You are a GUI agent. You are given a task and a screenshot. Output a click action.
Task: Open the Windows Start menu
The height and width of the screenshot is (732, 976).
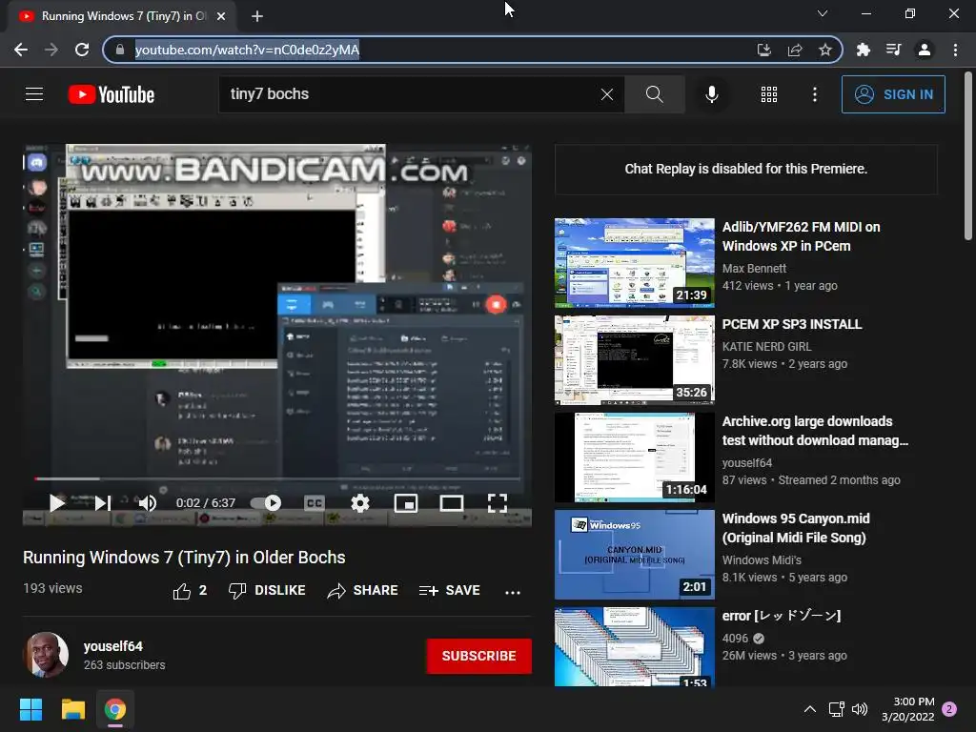pyautogui.click(x=30, y=709)
